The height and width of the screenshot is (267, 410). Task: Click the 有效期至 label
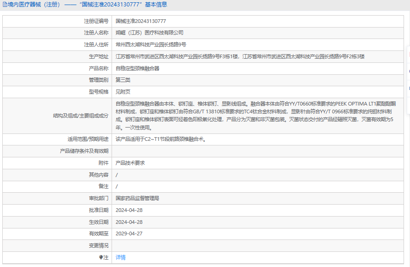pyautogui.click(x=99, y=234)
